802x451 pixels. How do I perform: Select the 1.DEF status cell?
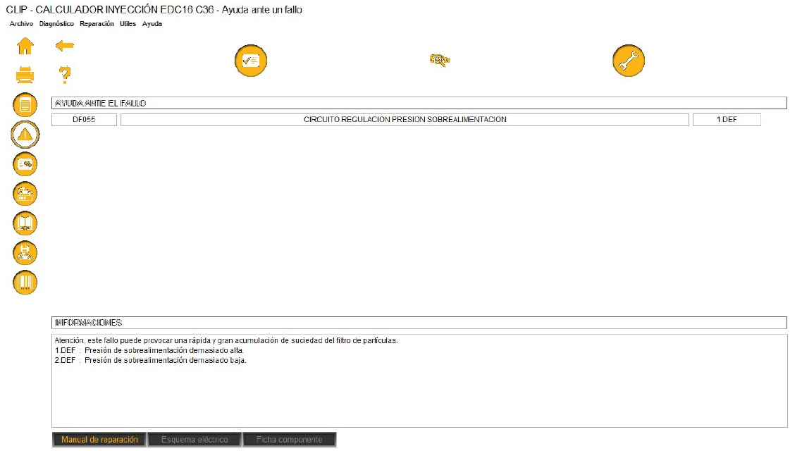727,120
